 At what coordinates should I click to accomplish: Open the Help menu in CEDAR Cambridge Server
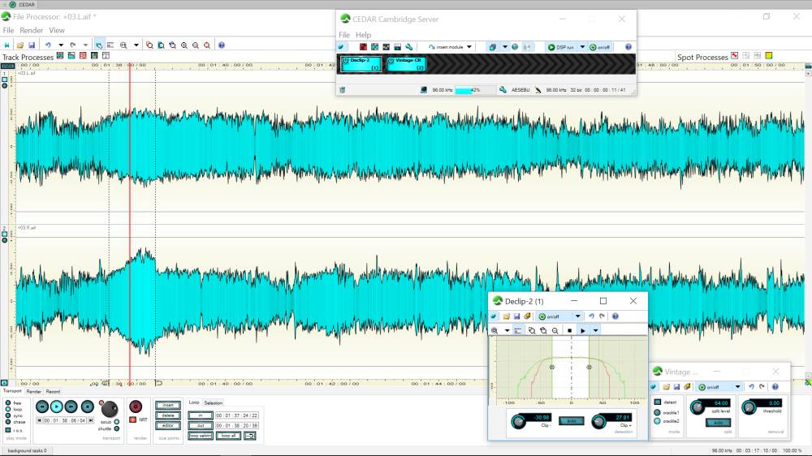click(363, 35)
